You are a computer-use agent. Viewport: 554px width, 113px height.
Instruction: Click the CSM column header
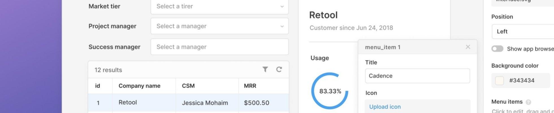[x=188, y=86]
